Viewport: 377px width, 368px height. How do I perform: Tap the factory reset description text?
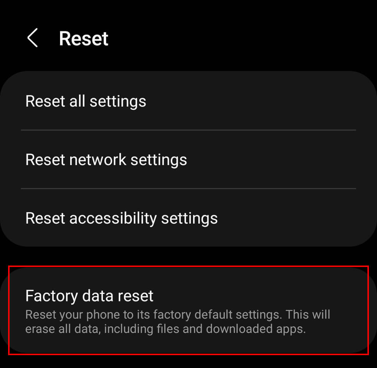[178, 322]
